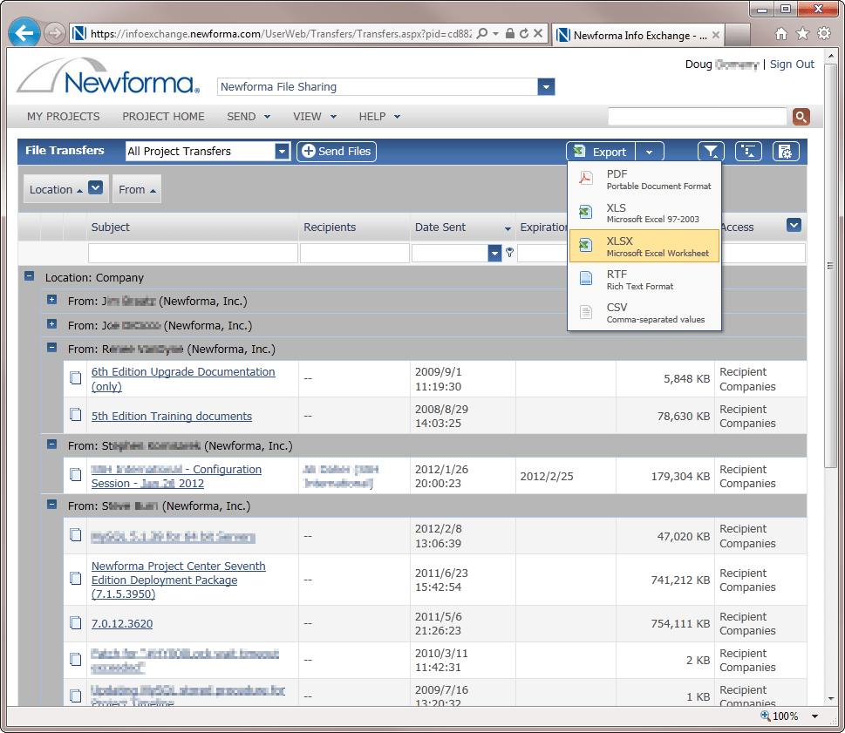The height and width of the screenshot is (733, 845).
Task: Open the All Project Transfers dropdown
Action: click(282, 152)
